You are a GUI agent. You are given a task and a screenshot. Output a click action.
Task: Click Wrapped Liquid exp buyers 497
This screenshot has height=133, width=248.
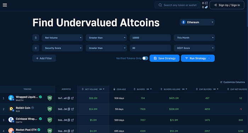(207, 98)
